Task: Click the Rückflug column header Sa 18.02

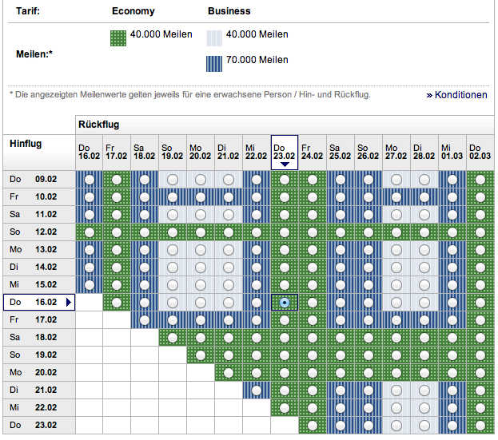Action: point(145,153)
